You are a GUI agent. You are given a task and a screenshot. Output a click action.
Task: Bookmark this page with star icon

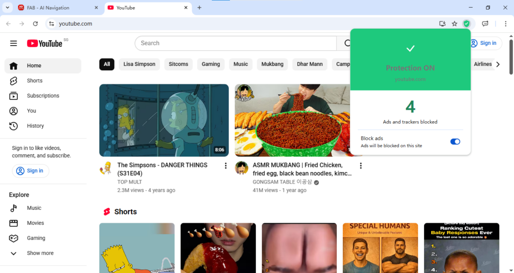pos(454,24)
